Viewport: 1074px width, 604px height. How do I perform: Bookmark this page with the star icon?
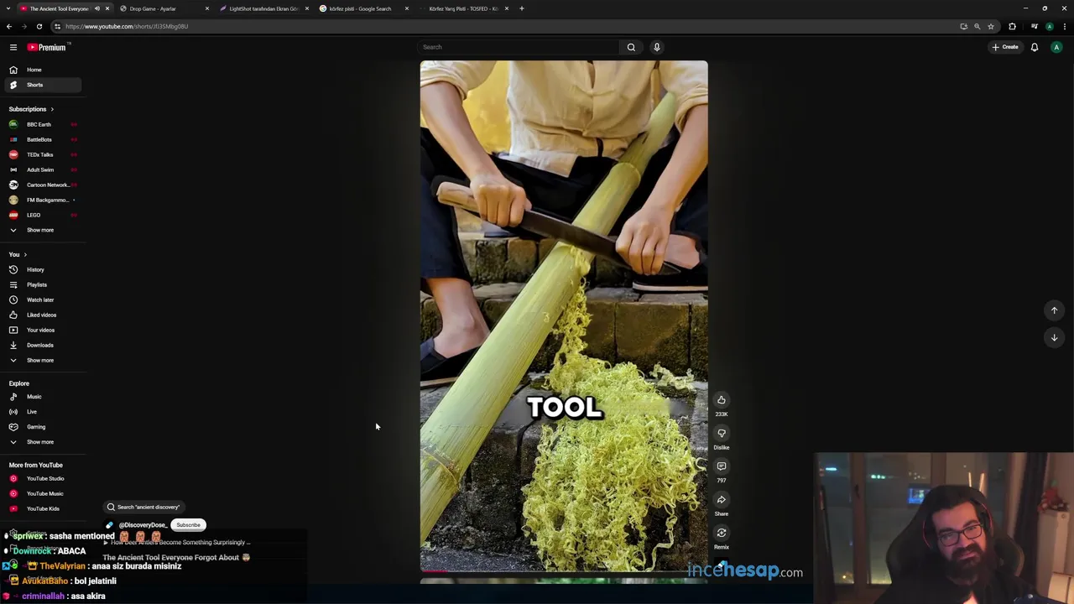(991, 26)
